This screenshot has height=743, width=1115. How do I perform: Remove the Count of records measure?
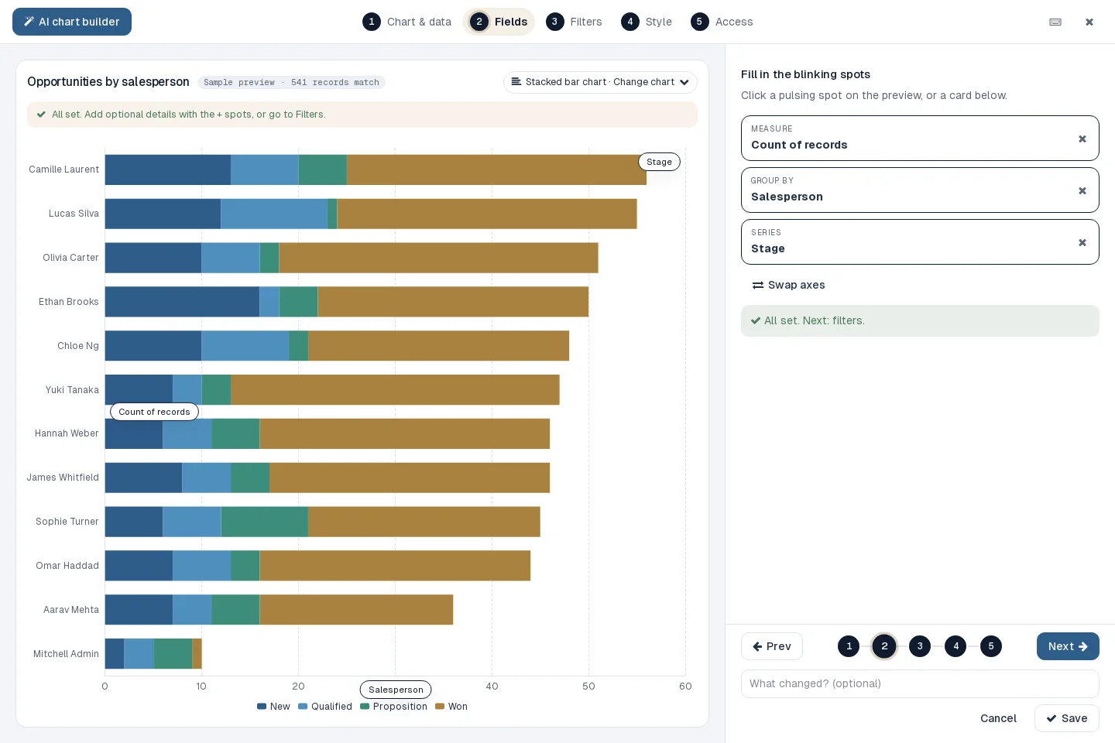(x=1082, y=139)
